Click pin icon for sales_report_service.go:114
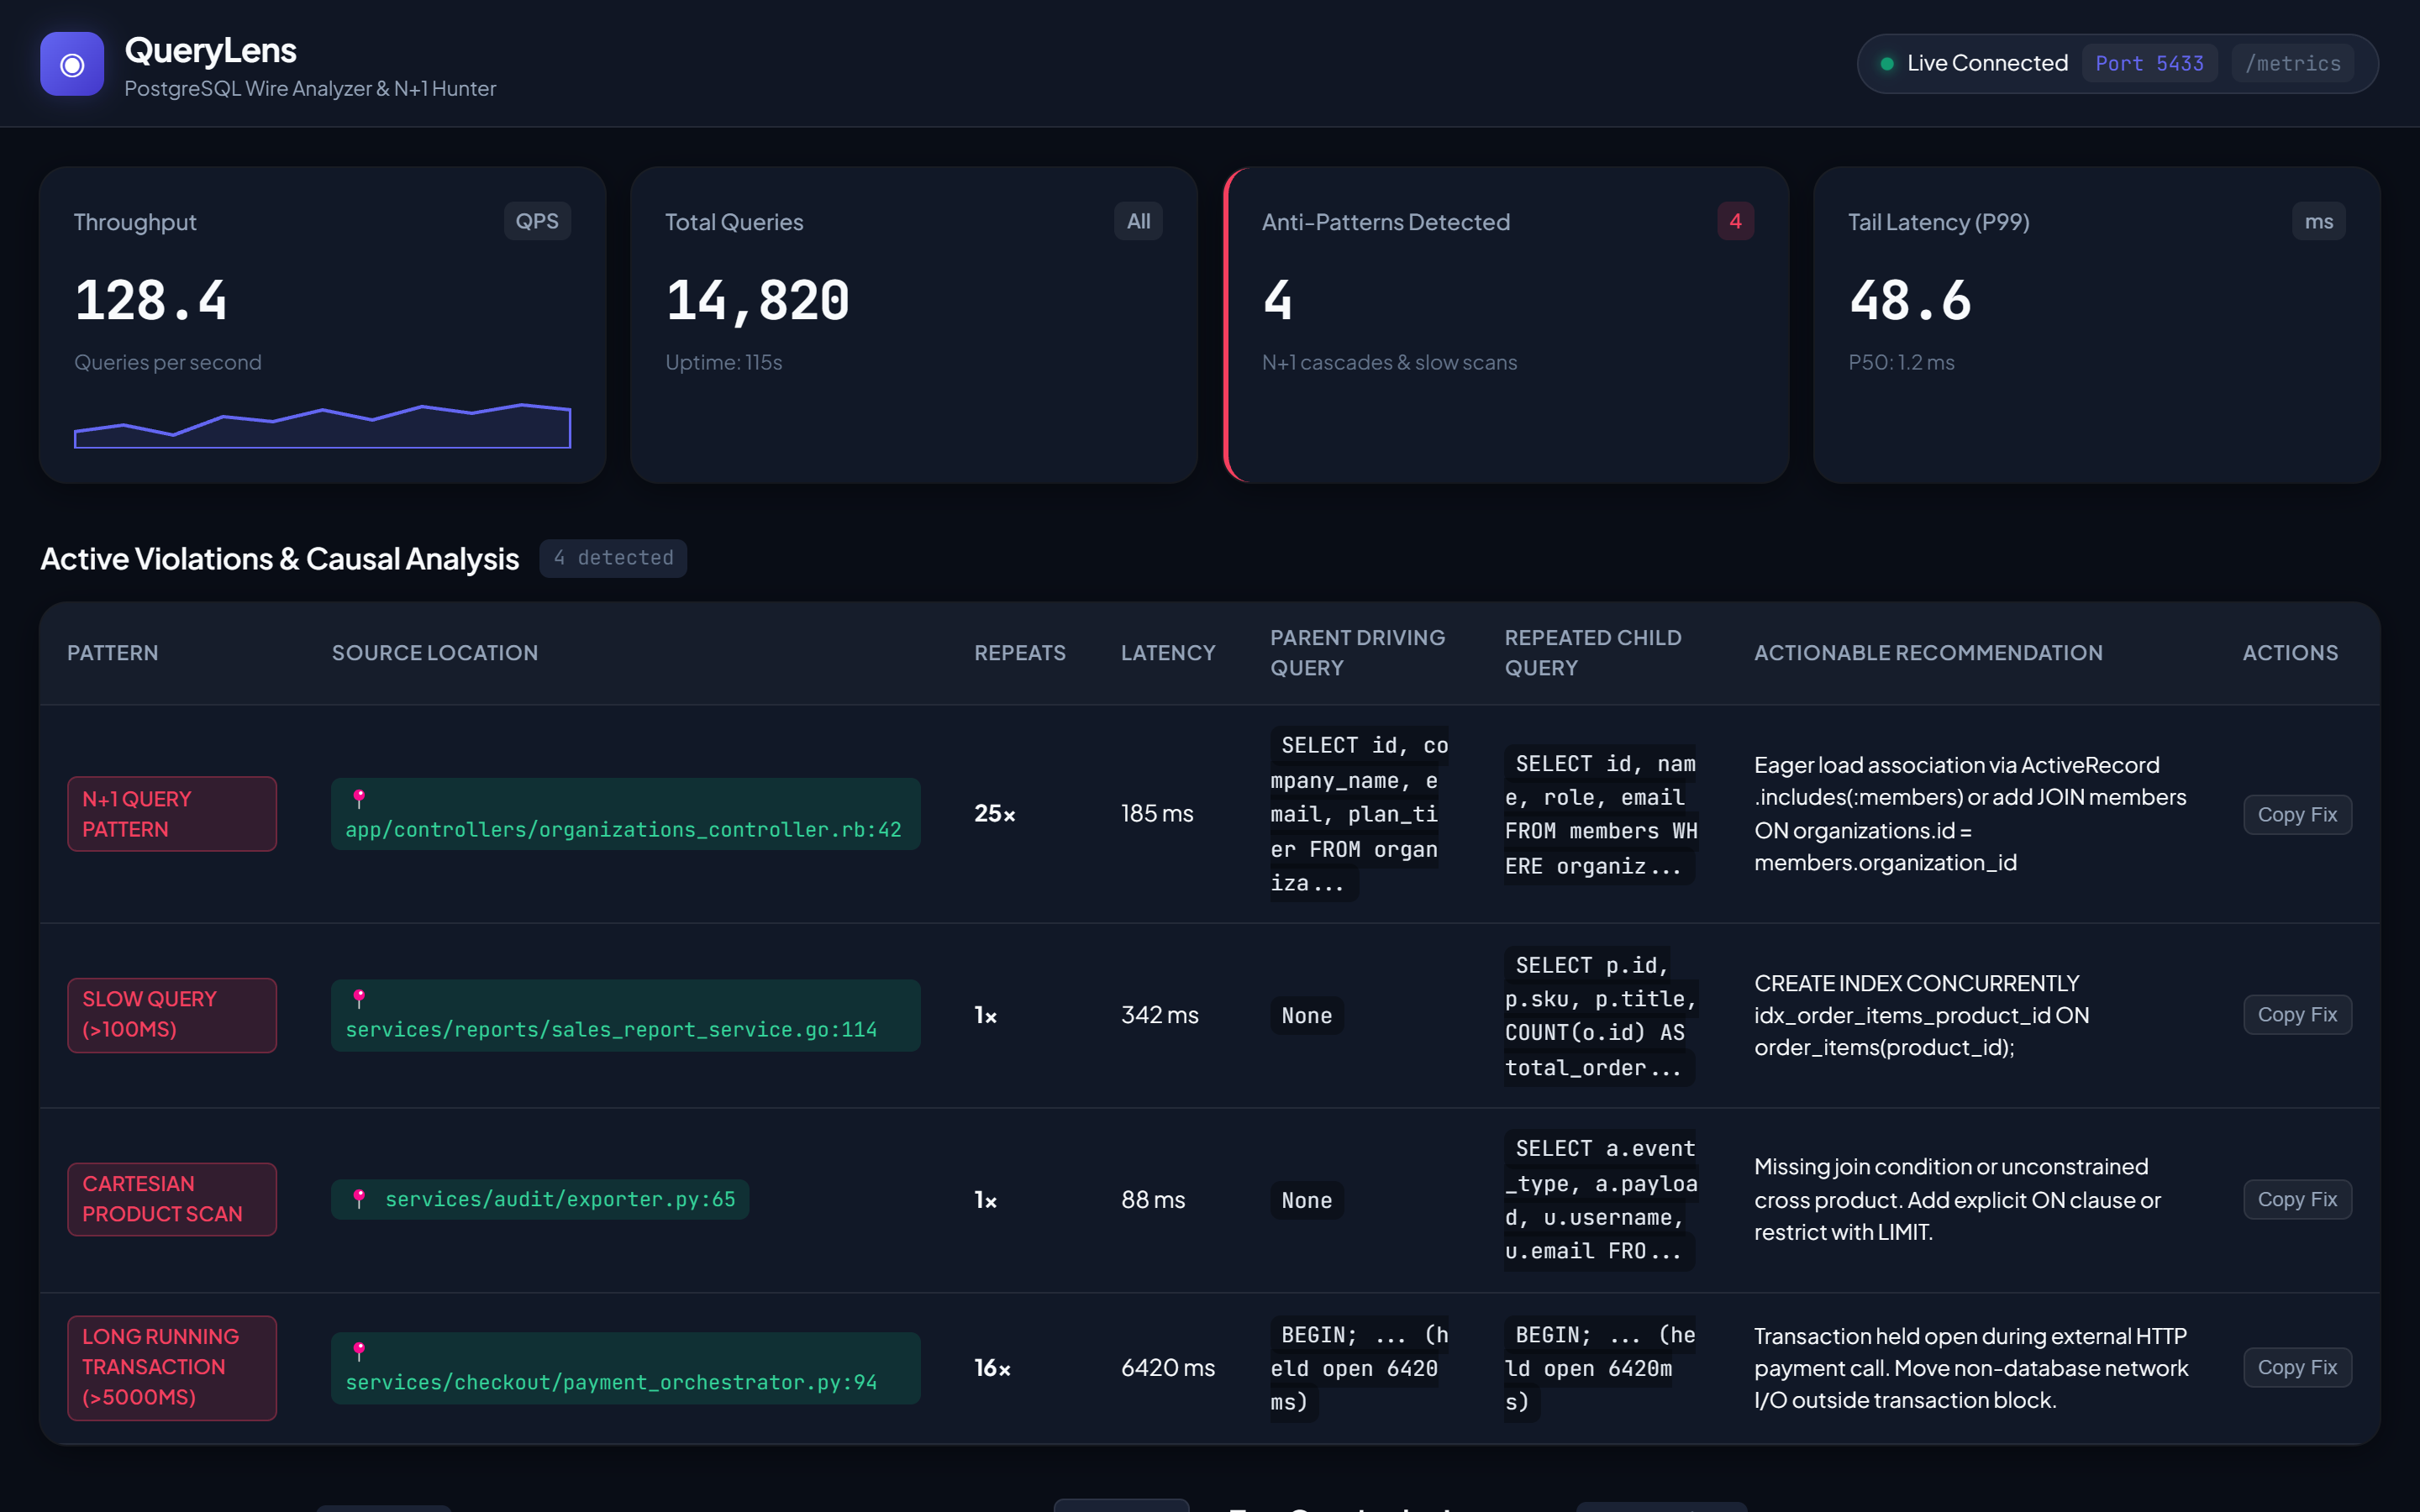 pos(359,998)
